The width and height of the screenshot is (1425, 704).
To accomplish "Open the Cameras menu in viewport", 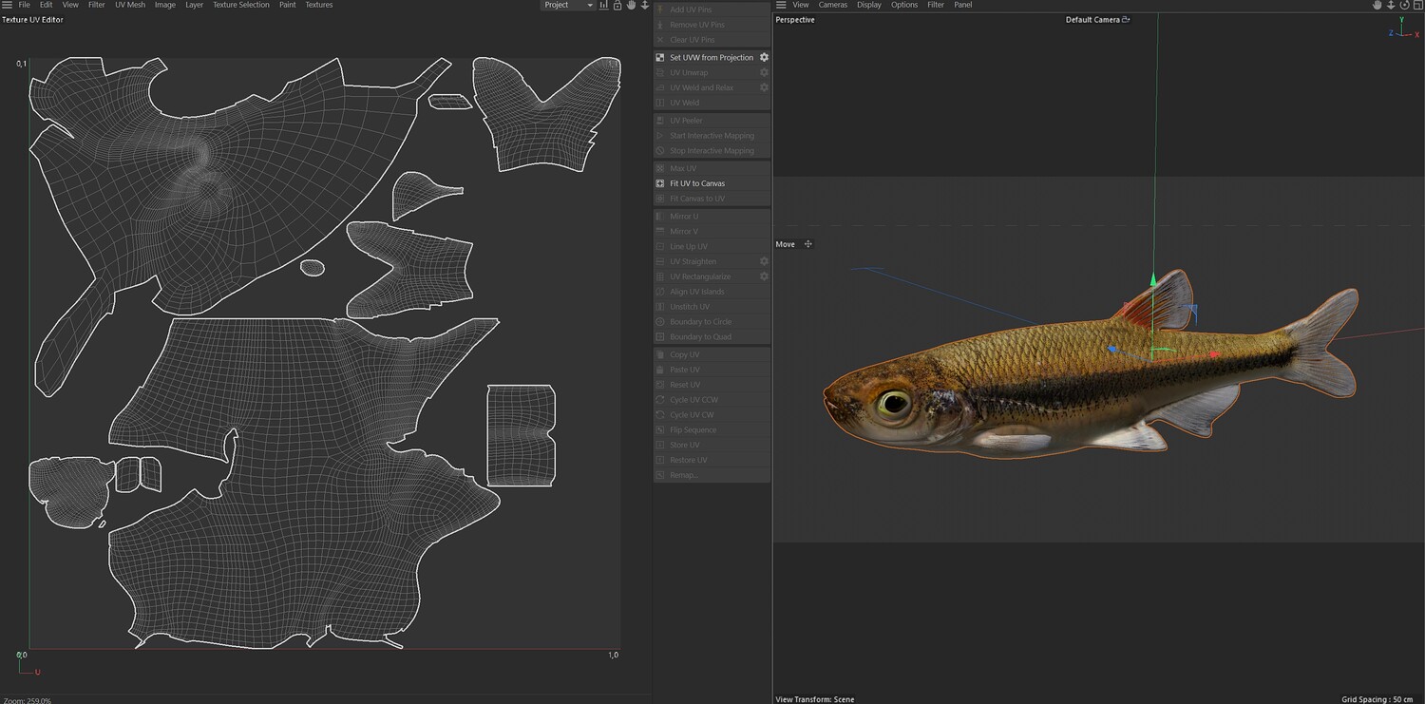I will coord(833,5).
